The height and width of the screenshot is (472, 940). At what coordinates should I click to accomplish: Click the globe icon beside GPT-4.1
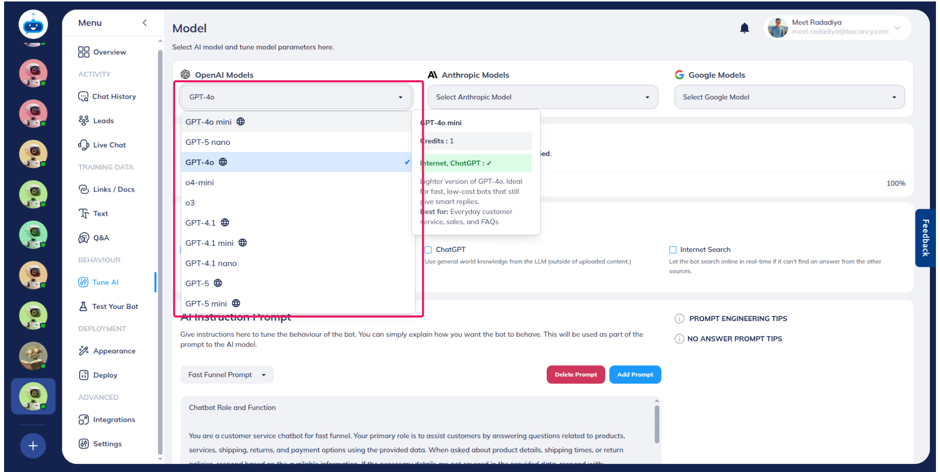(x=225, y=223)
